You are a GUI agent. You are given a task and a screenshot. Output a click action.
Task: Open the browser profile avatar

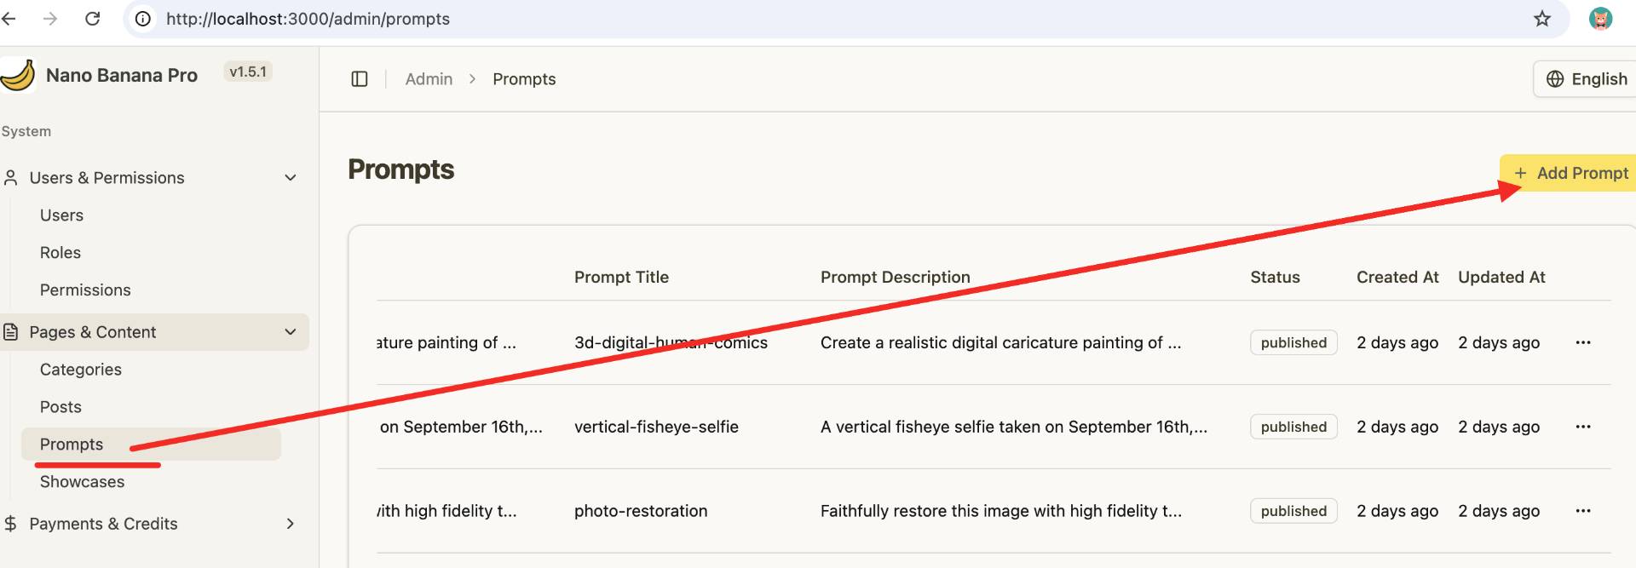(1600, 19)
